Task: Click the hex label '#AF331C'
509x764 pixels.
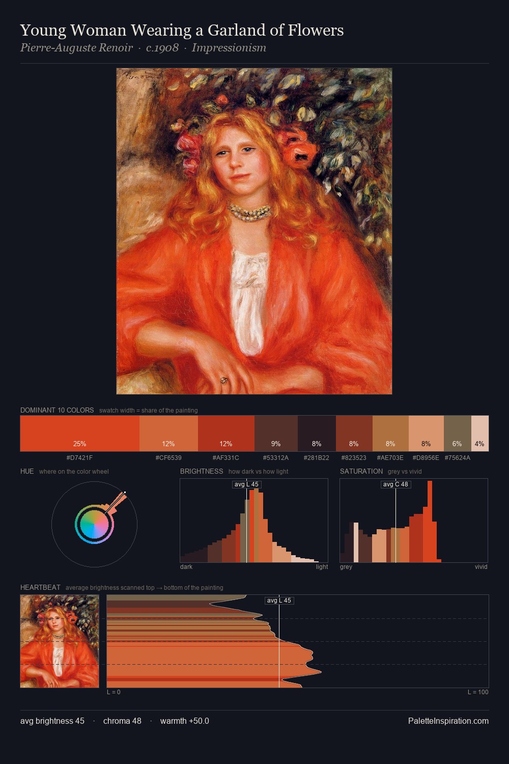Action: (226, 458)
